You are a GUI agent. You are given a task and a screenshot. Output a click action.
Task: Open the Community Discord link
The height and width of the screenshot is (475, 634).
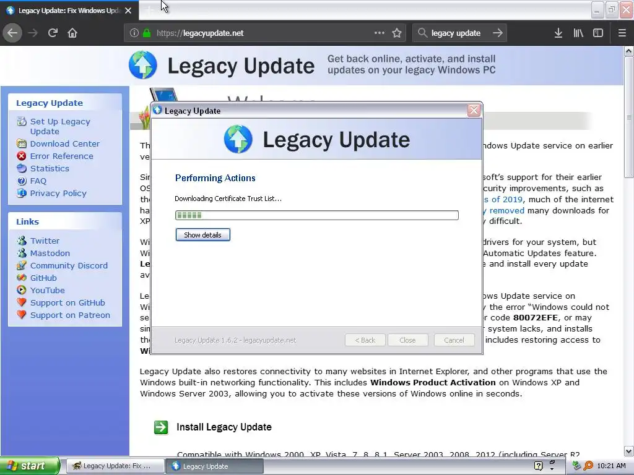click(69, 266)
